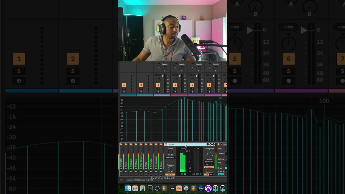Image resolution: width=345 pixels, height=194 pixels.
Task: Select Standard limiter mode
Action: (209, 162)
